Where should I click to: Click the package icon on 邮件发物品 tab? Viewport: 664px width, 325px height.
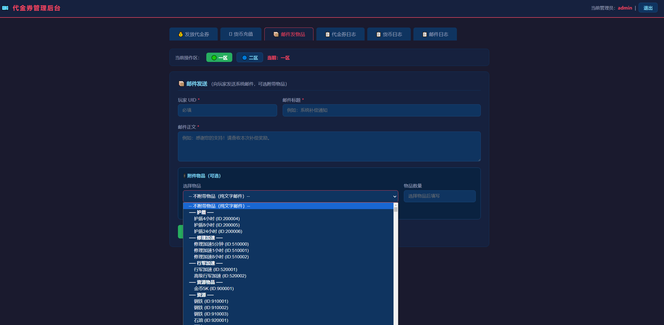click(276, 34)
